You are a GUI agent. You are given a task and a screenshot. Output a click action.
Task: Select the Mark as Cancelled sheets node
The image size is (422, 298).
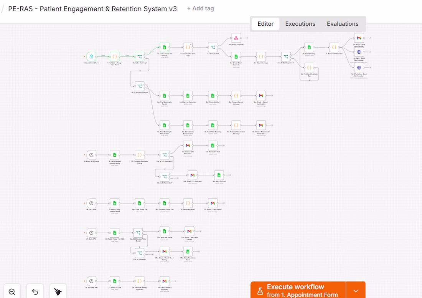click(188, 96)
